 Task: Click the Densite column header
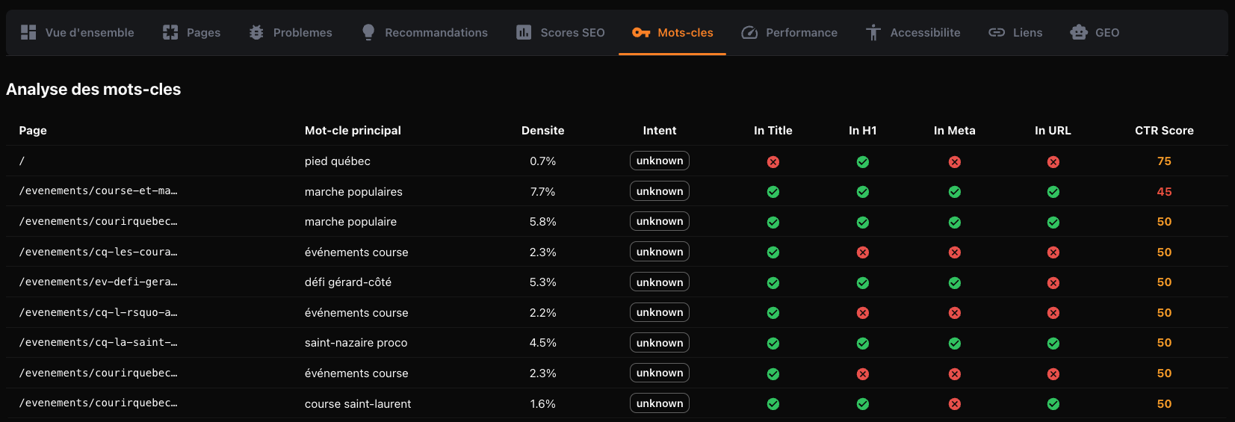click(x=542, y=131)
